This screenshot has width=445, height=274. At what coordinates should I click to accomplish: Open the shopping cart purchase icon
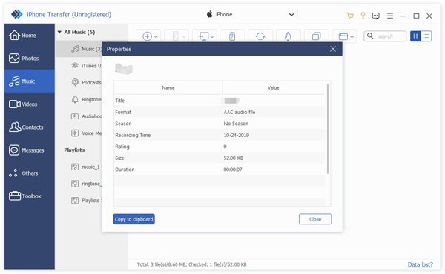tap(350, 16)
